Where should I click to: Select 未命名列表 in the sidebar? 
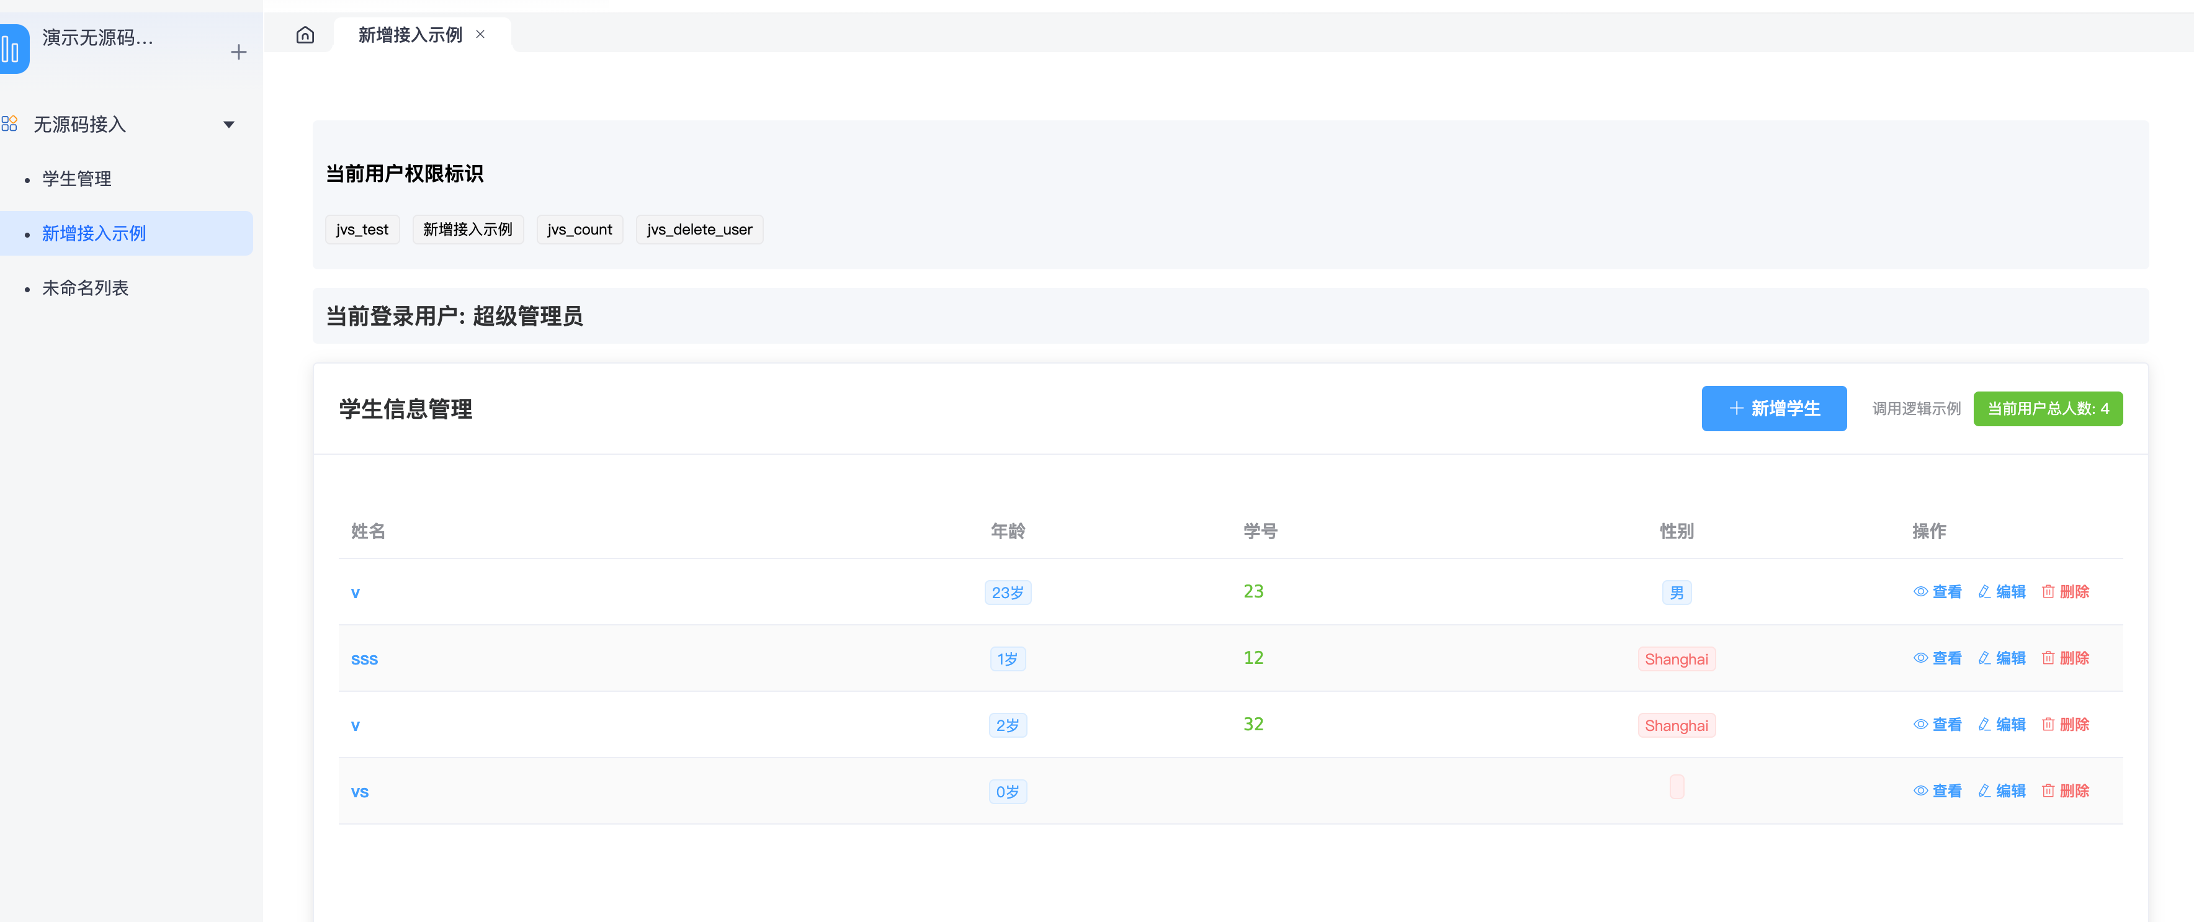point(85,288)
